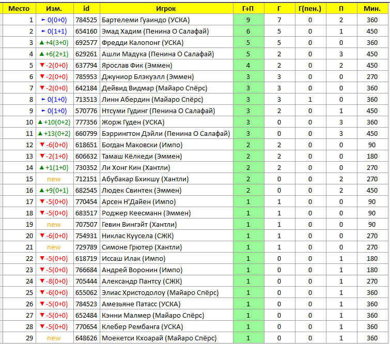Click player Арсен Н'Дайен (Импо)
Image resolution: width=390 pixels, height=344 pixels.
[x=139, y=202]
